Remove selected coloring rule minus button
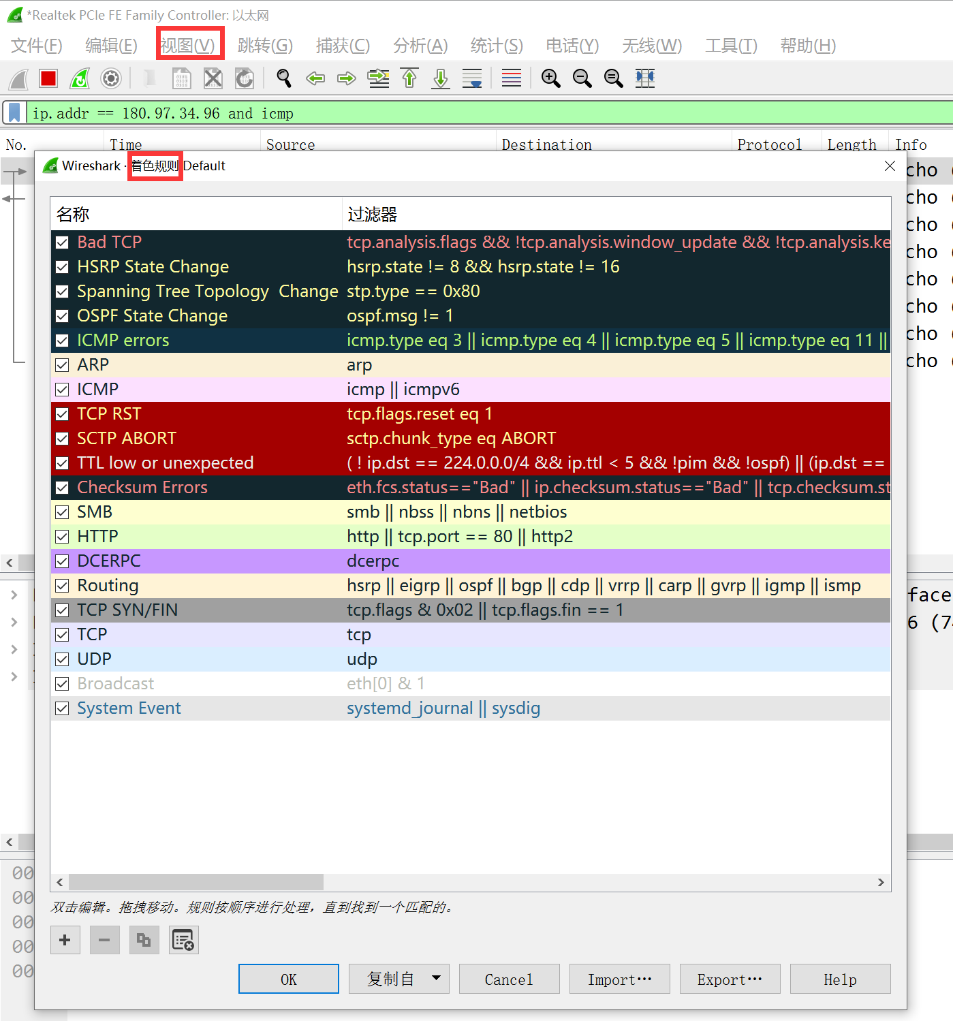 click(104, 941)
